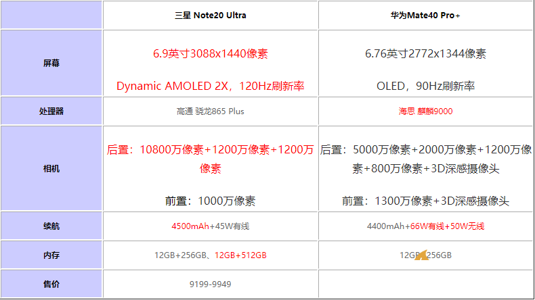Click the 9199-9949 price cell
This screenshot has width=535, height=300.
(210, 284)
